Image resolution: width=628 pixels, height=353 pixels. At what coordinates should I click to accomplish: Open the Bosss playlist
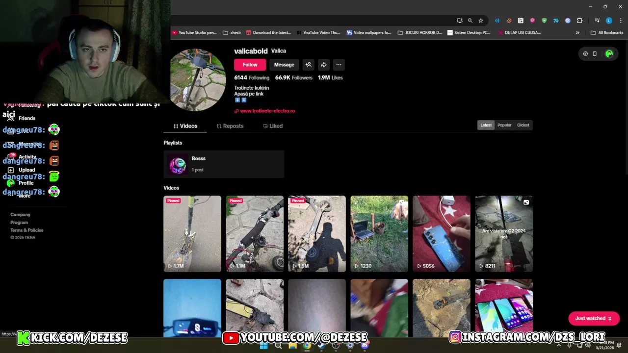pyautogui.click(x=224, y=164)
